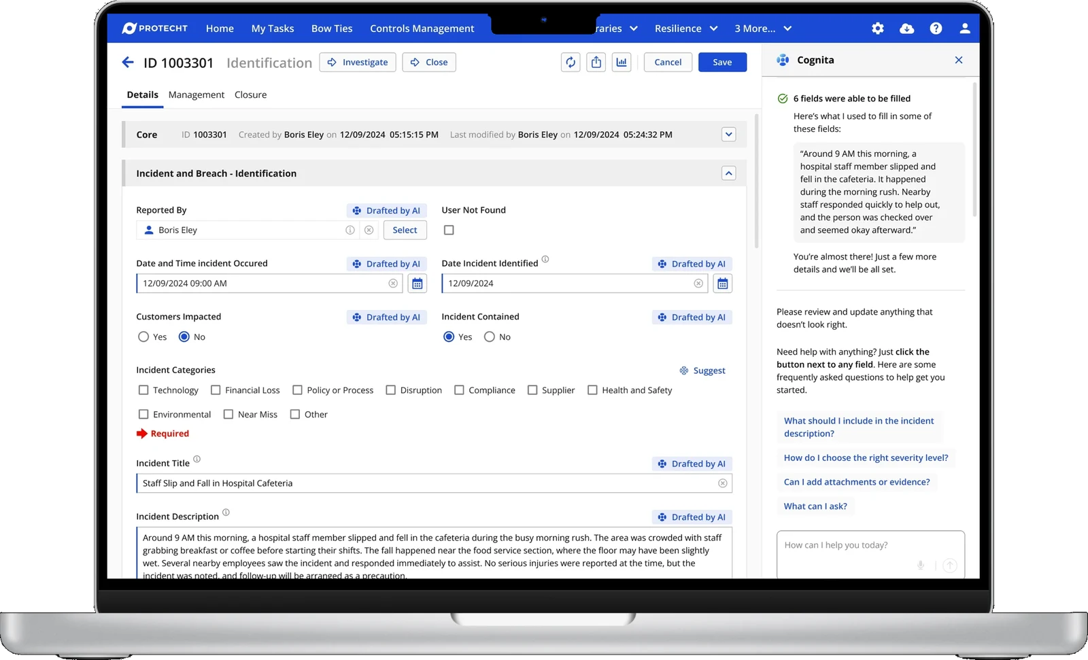Open the chart report icon button

click(622, 63)
